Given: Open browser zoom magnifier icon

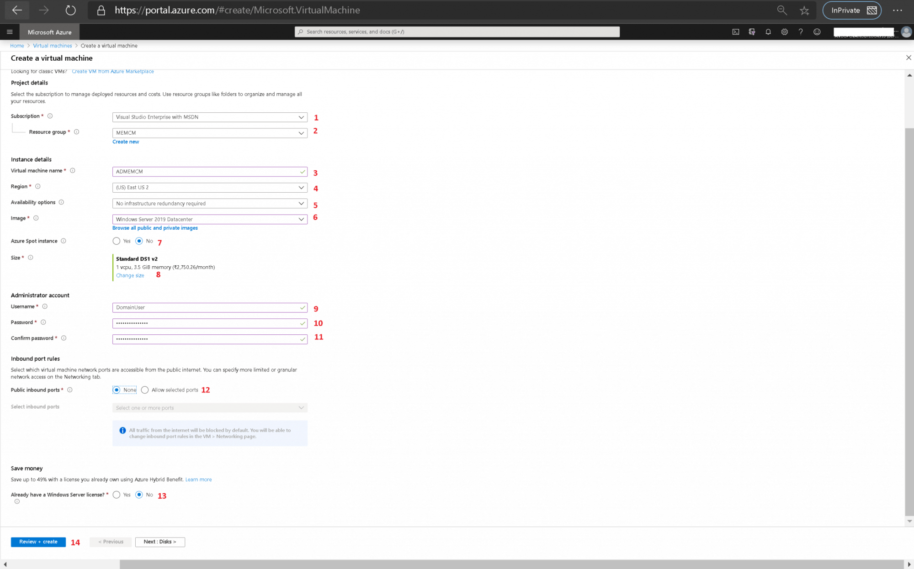Looking at the screenshot, I should click(782, 10).
